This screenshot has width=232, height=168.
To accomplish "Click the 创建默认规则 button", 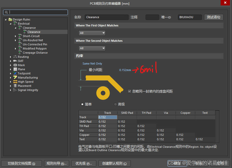I will coord(114,163).
